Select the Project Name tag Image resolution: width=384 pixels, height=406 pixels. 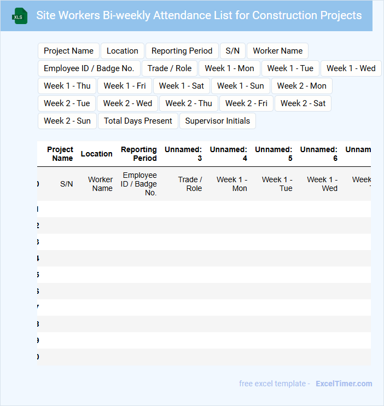click(68, 51)
